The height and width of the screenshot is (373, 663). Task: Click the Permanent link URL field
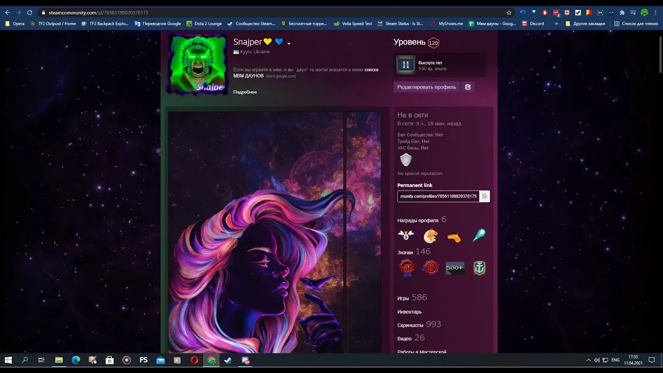coord(438,196)
